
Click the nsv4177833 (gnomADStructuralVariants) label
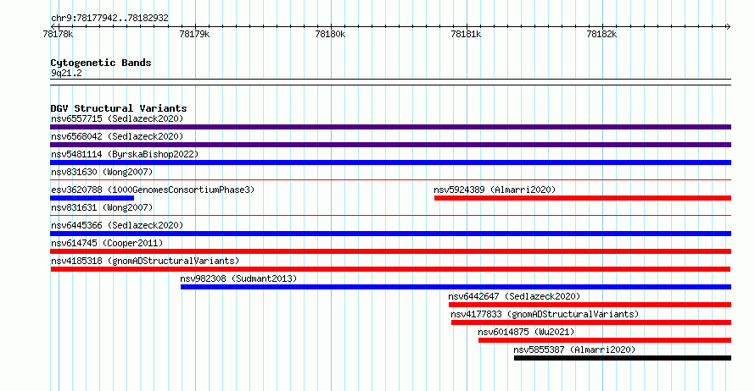(x=545, y=314)
